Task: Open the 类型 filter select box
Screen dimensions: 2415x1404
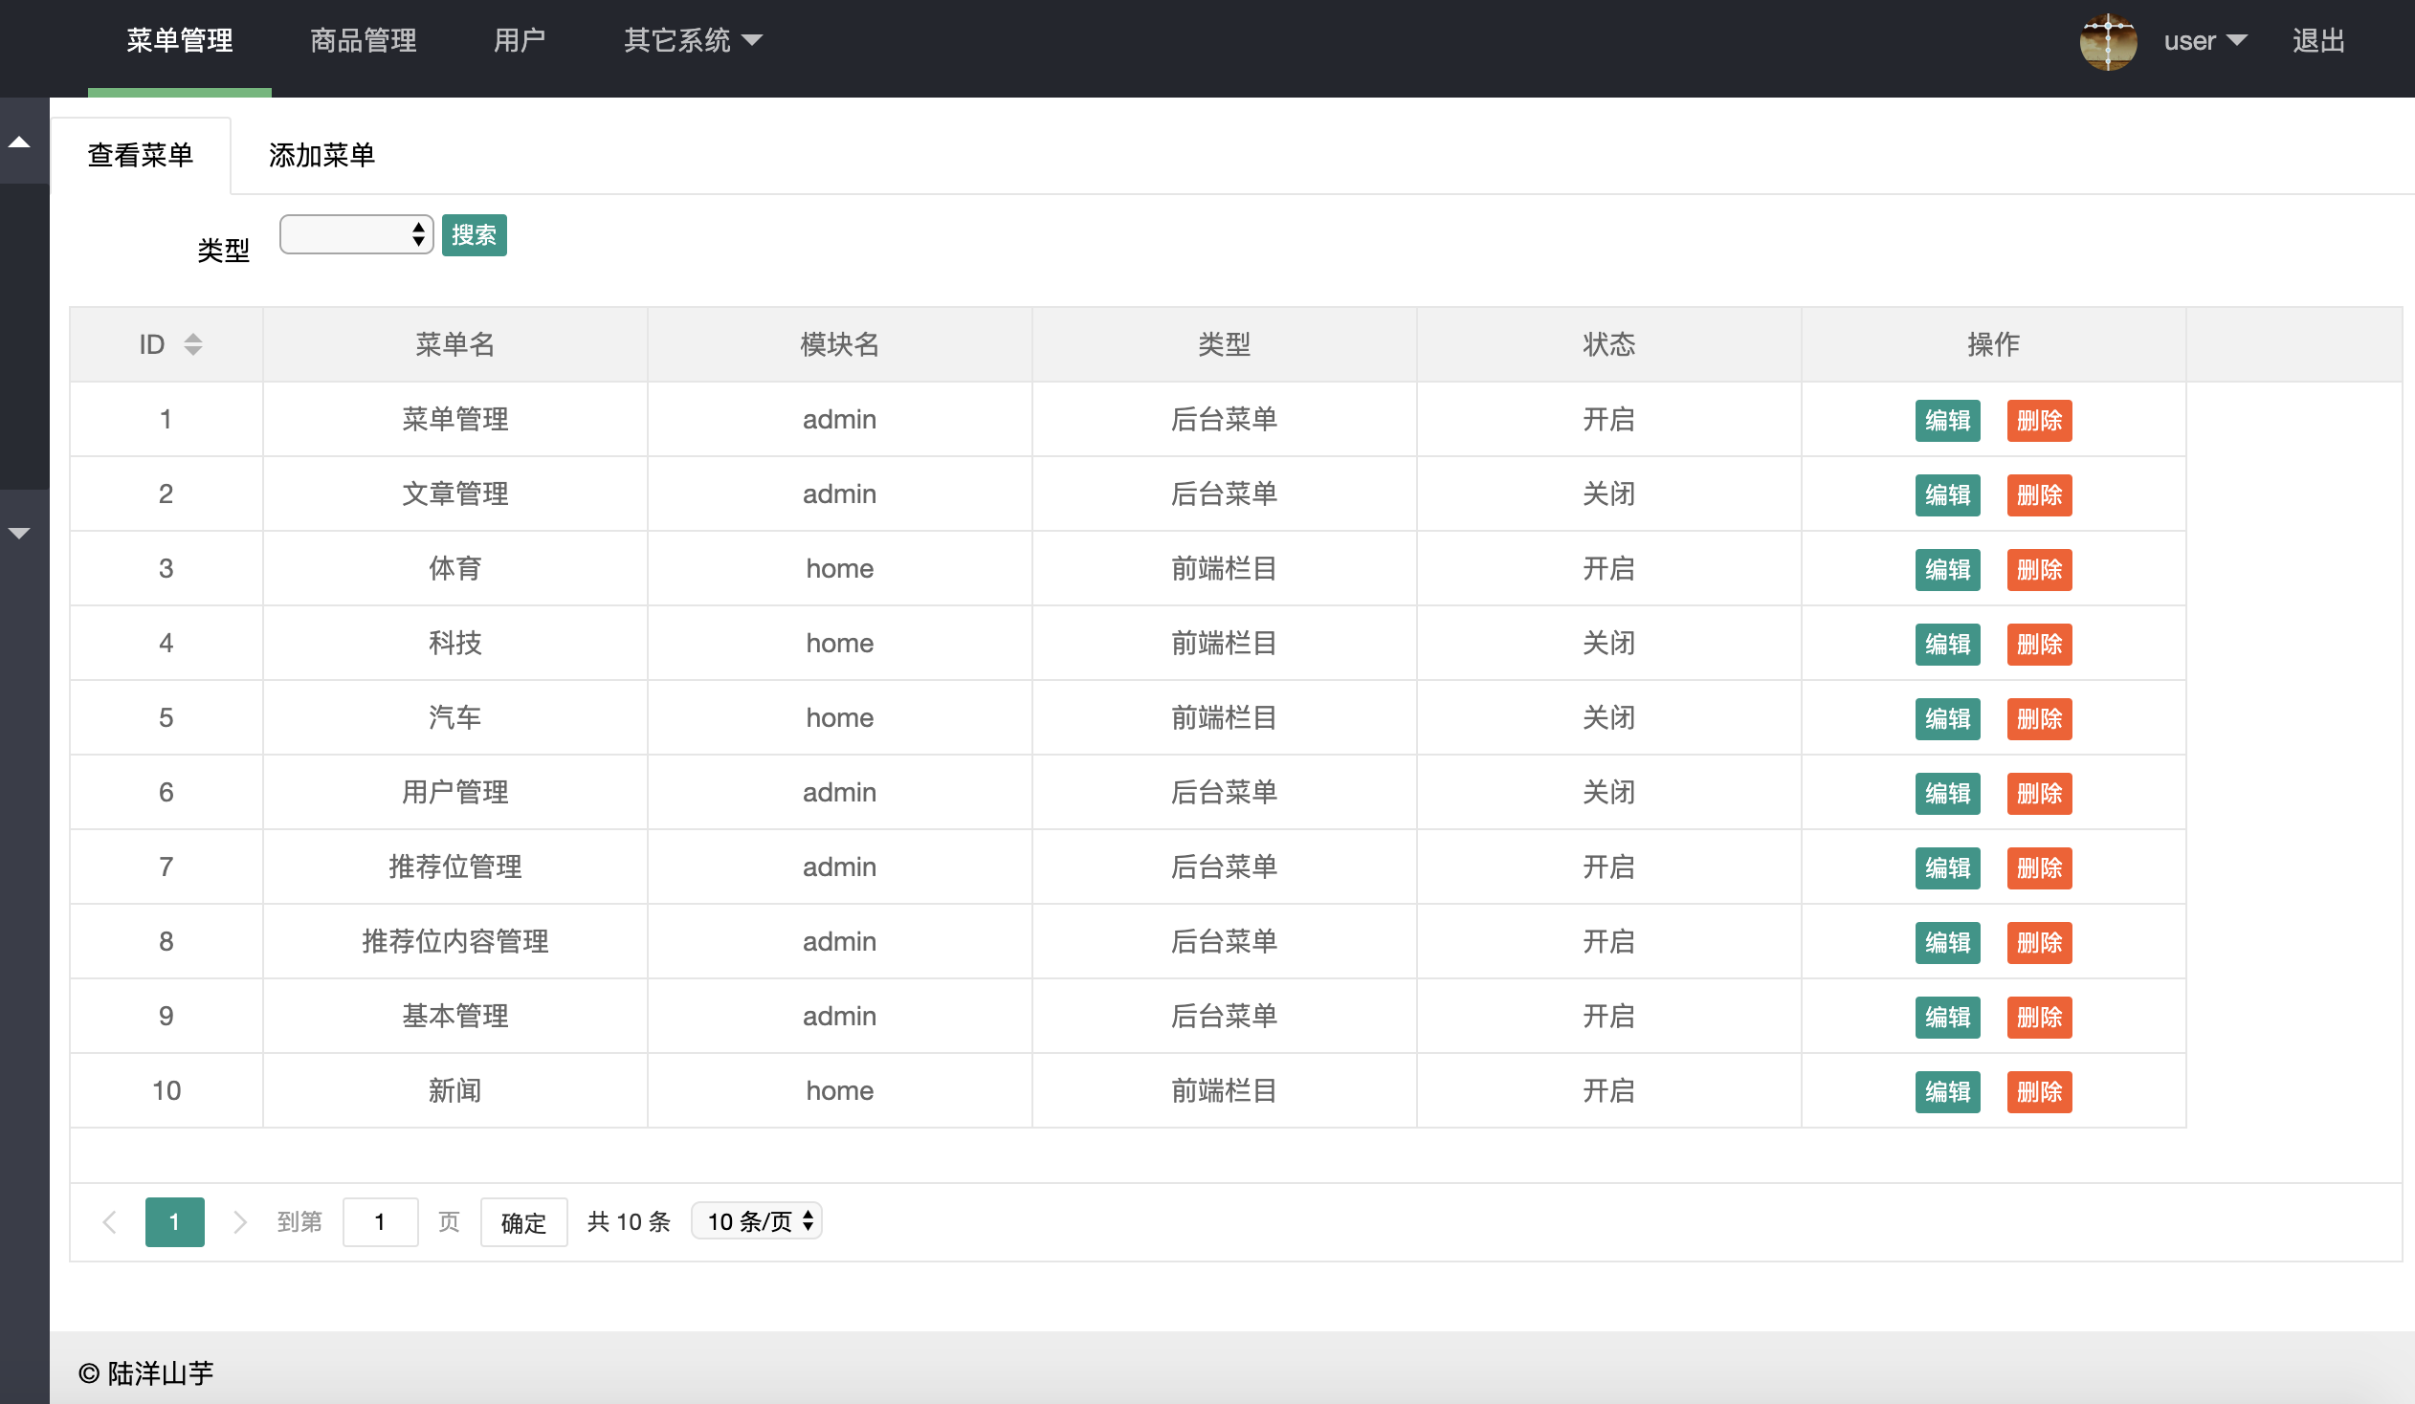Action: [x=356, y=234]
